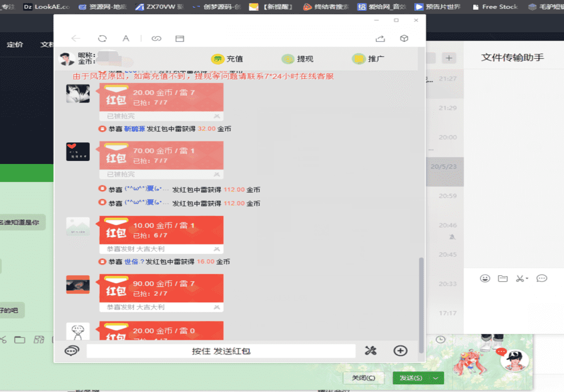The image size is (564, 392).
Task: Click the username 世俗.? in the win notice
Action: (x=134, y=261)
